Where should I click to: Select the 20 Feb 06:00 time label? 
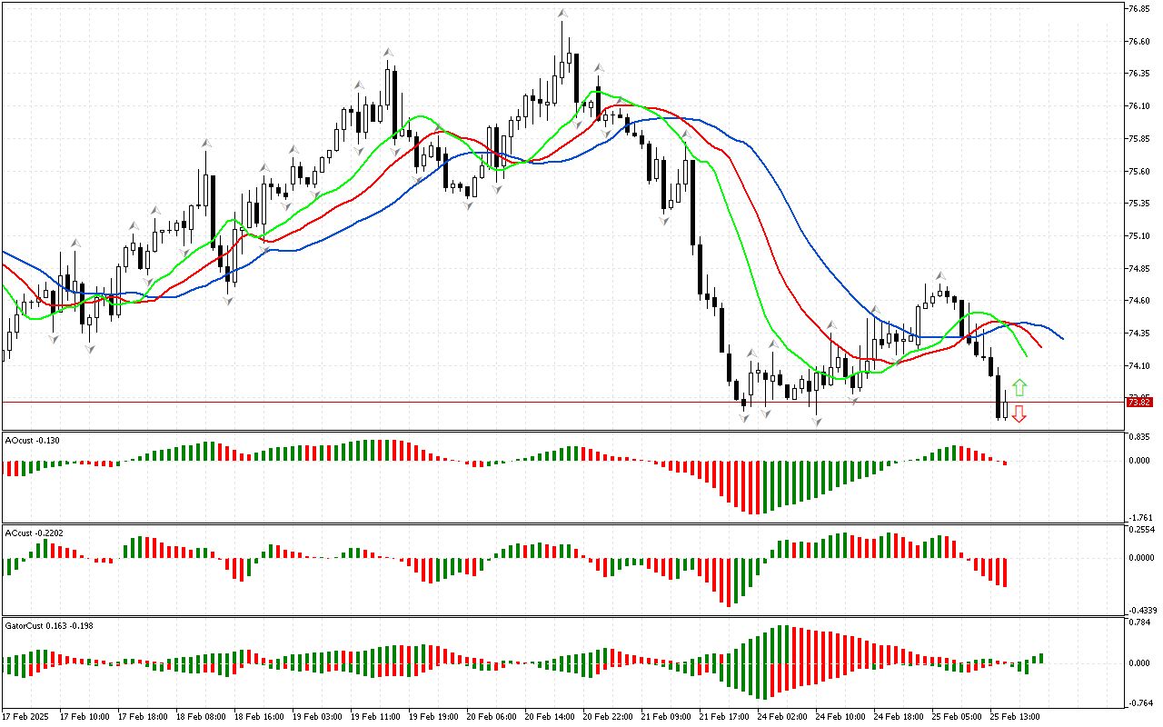[x=492, y=716]
